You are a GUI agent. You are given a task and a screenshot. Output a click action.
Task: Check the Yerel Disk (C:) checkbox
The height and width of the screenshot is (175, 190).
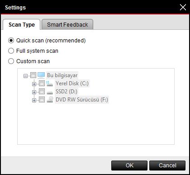click(x=42, y=83)
